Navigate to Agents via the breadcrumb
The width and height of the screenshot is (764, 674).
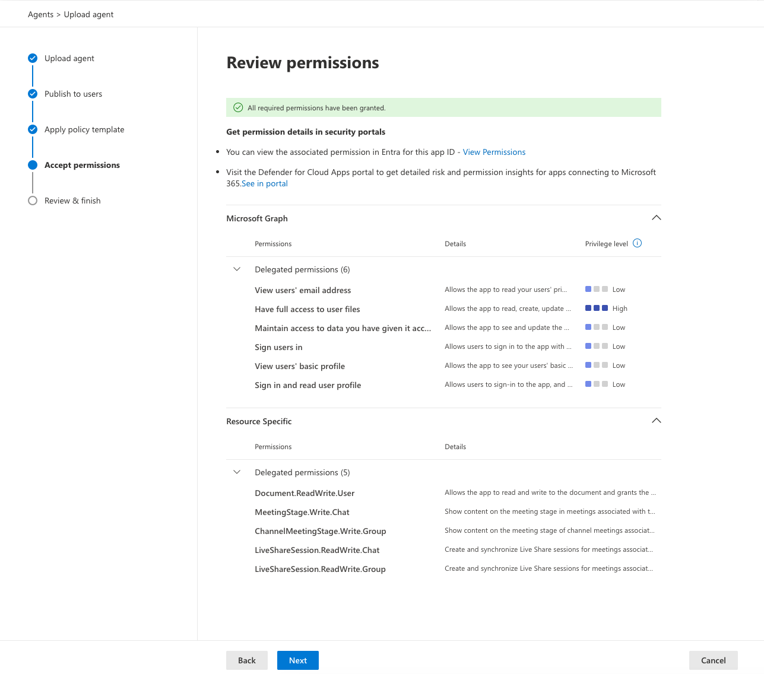click(40, 14)
